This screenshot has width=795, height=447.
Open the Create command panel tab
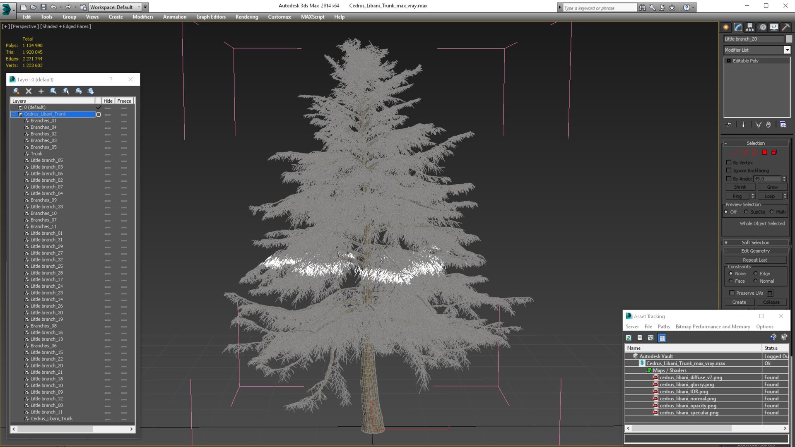[x=726, y=27]
